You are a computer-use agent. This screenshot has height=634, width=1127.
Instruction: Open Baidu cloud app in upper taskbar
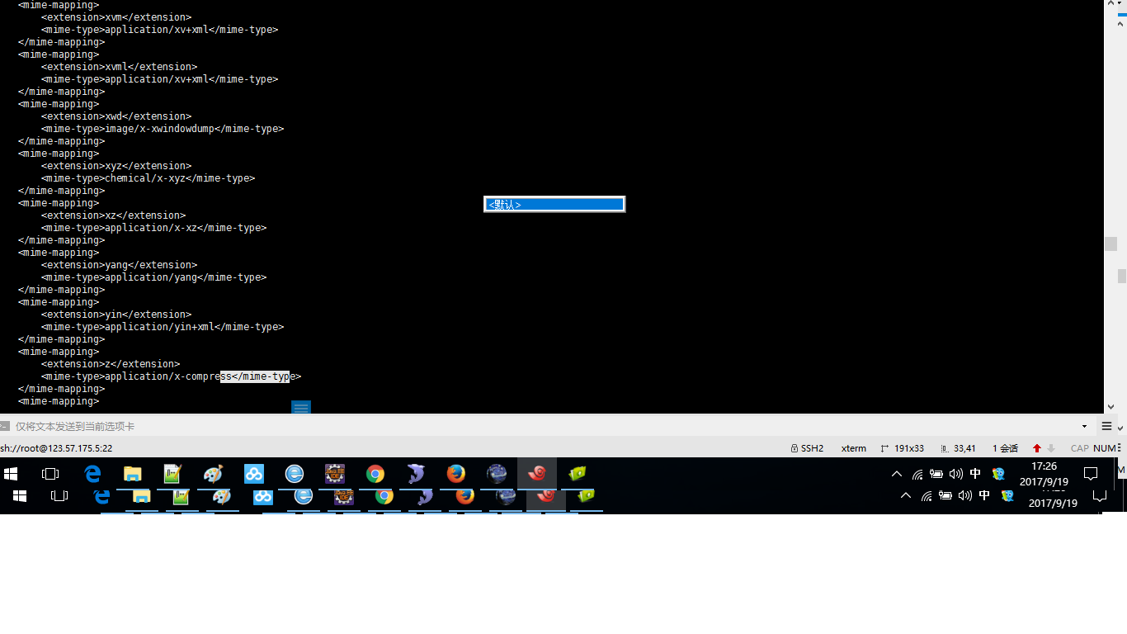tap(253, 474)
